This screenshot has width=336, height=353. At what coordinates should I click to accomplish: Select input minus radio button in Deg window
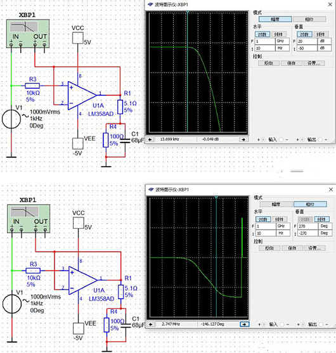coord(281,324)
